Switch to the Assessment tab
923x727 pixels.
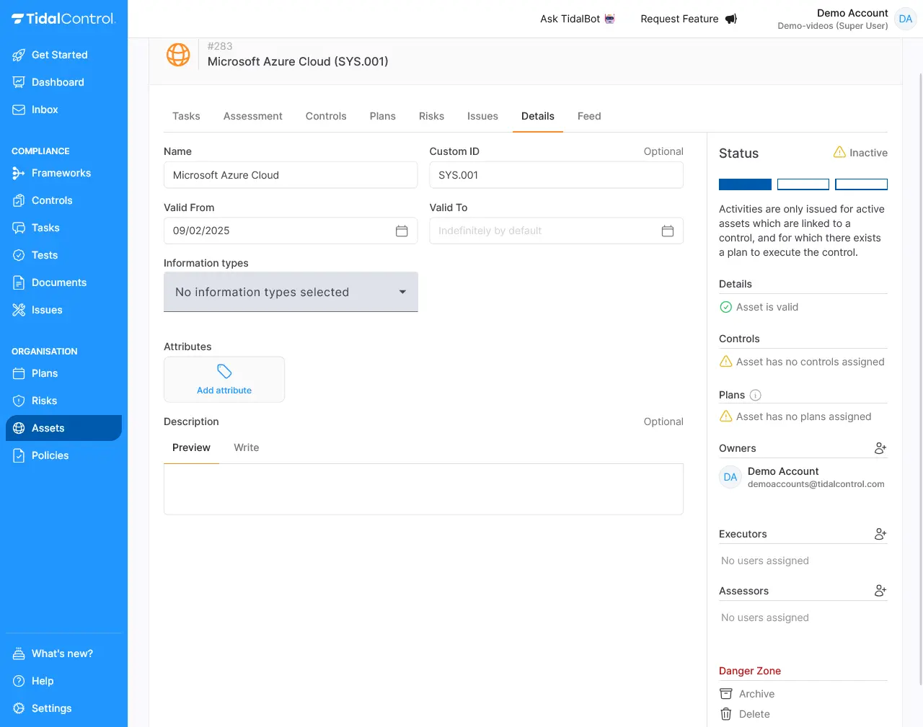pyautogui.click(x=252, y=116)
